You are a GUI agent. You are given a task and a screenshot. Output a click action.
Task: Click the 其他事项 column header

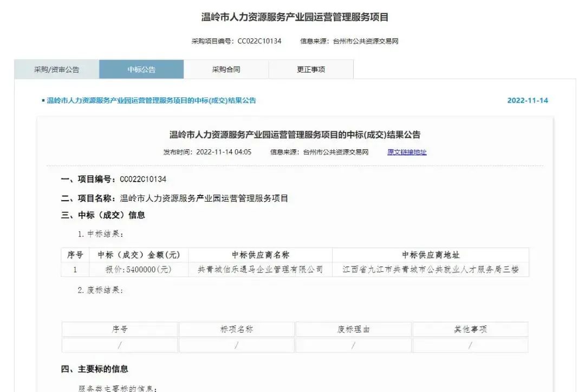470,329
